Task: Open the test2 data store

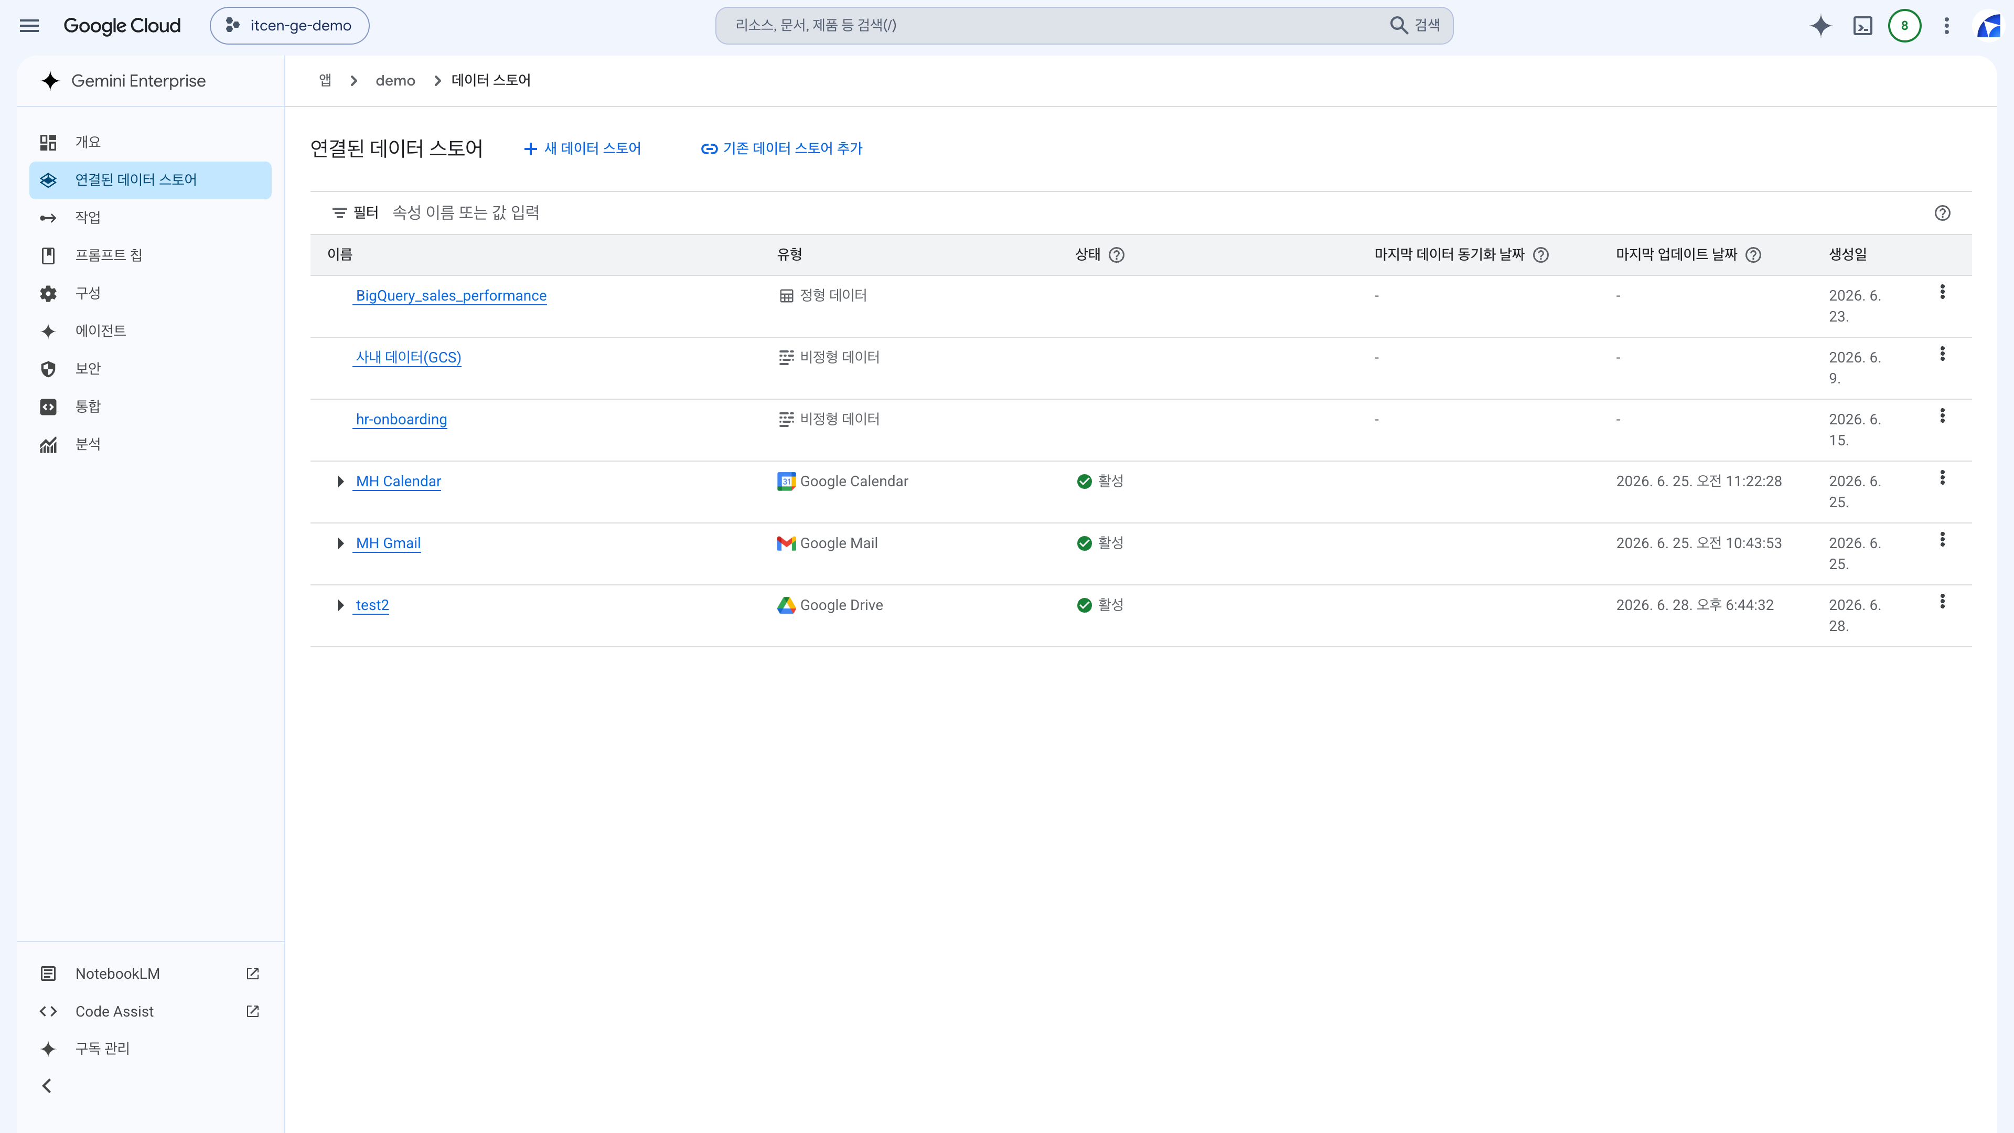Action: 372,605
